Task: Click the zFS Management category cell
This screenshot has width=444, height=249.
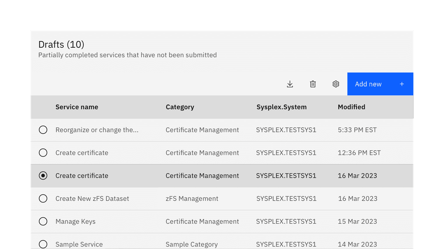Action: click(192, 198)
